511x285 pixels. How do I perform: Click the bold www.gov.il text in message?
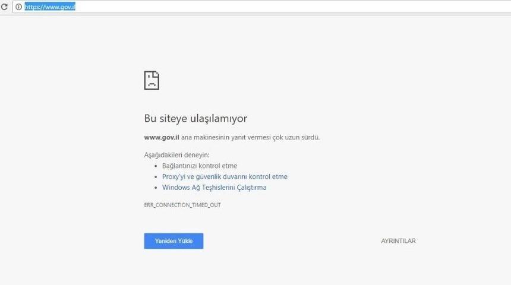pos(162,137)
